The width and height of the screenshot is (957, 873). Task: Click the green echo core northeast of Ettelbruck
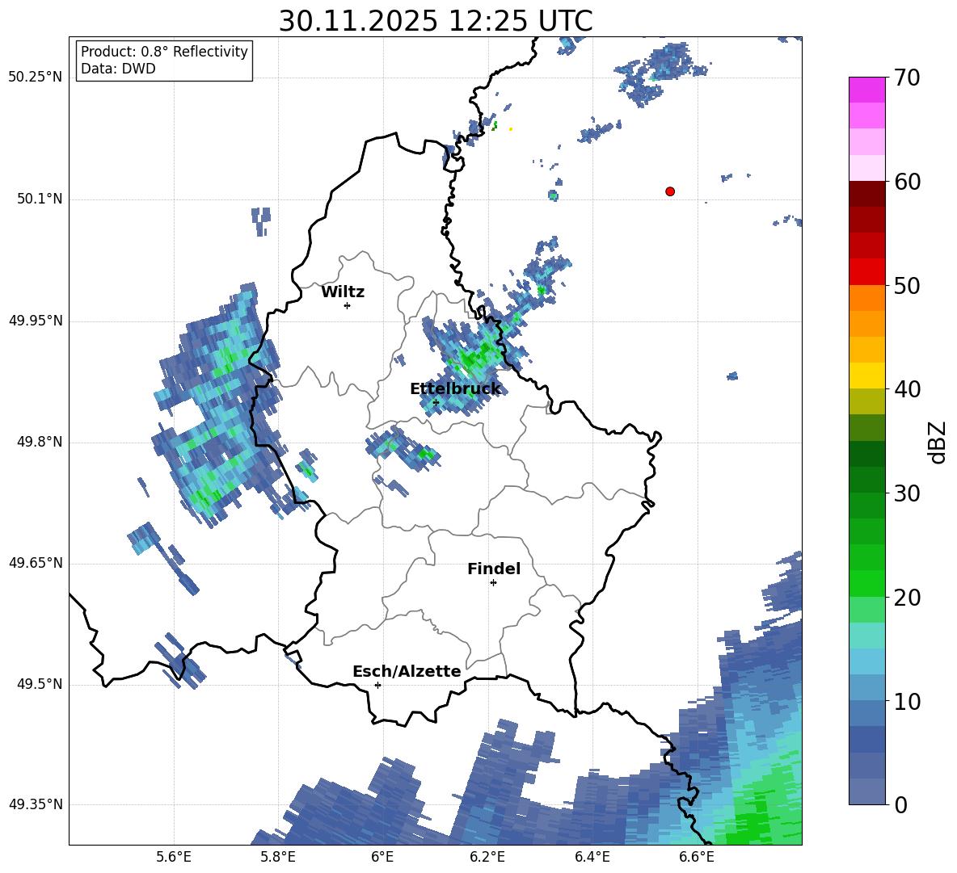coord(476,357)
